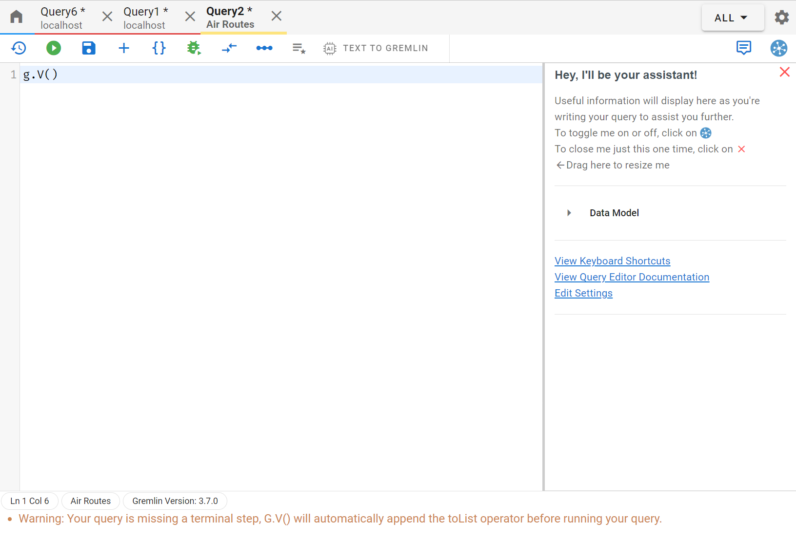796x541 pixels.
Task: Click TEXT TO GREMLIN AI button
Action: click(x=376, y=48)
